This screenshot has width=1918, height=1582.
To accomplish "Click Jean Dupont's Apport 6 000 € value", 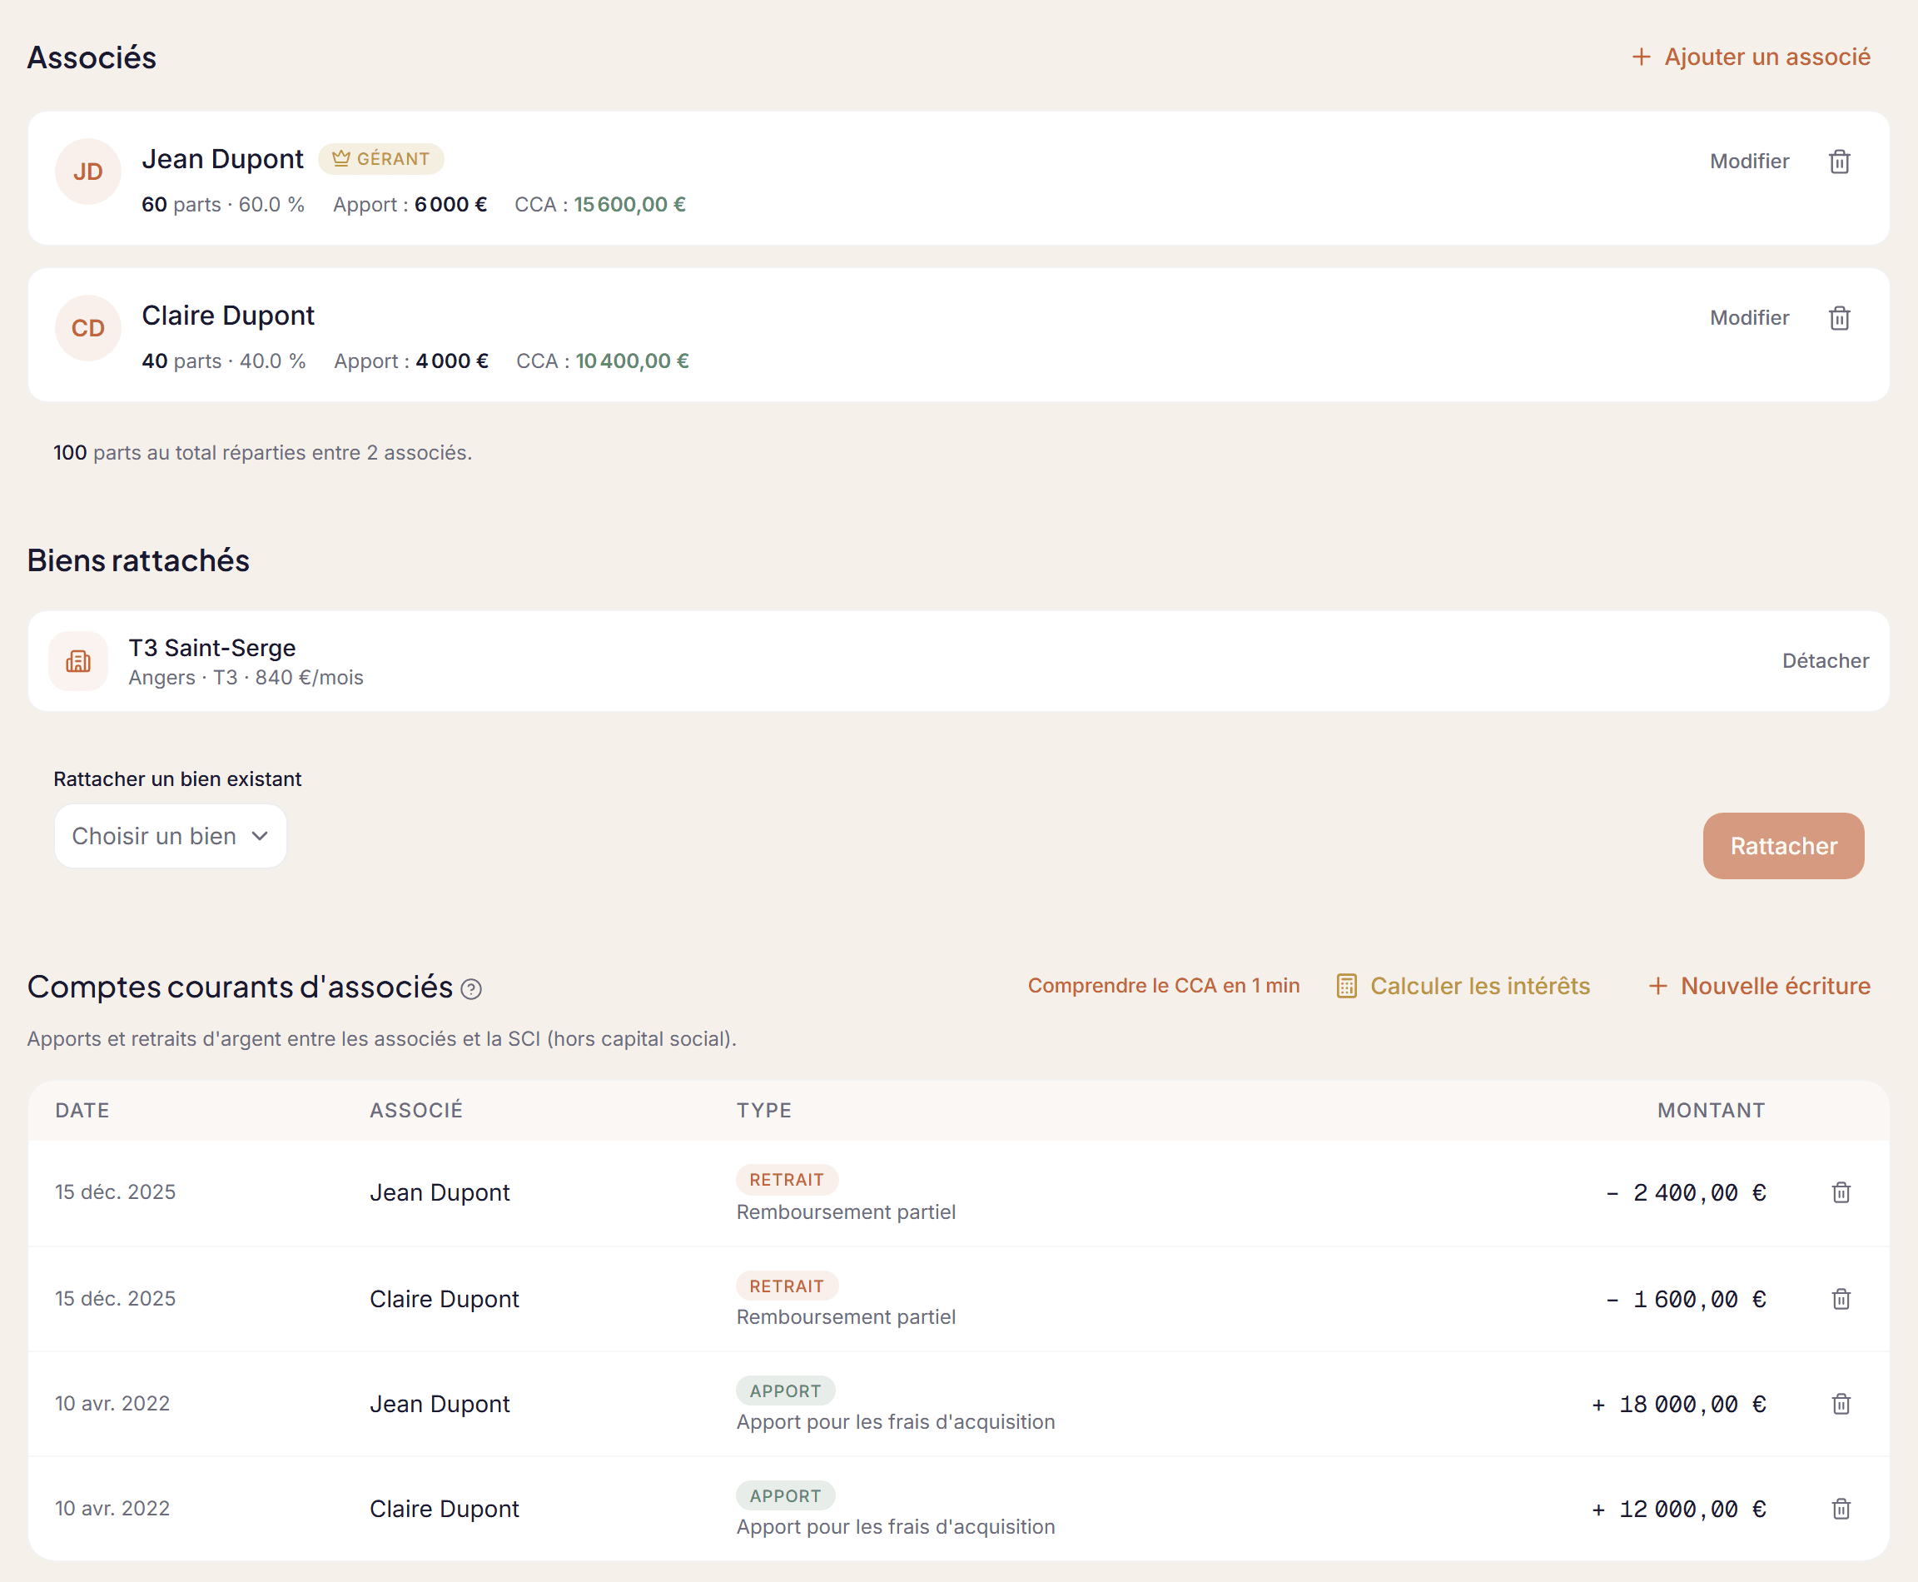I will click(x=450, y=204).
